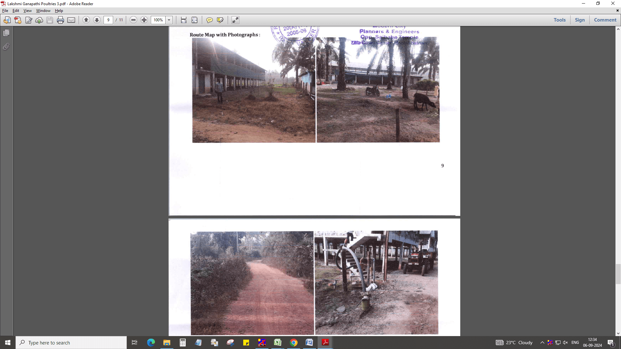Open the Edit menu
This screenshot has height=349, width=621.
coord(16,11)
